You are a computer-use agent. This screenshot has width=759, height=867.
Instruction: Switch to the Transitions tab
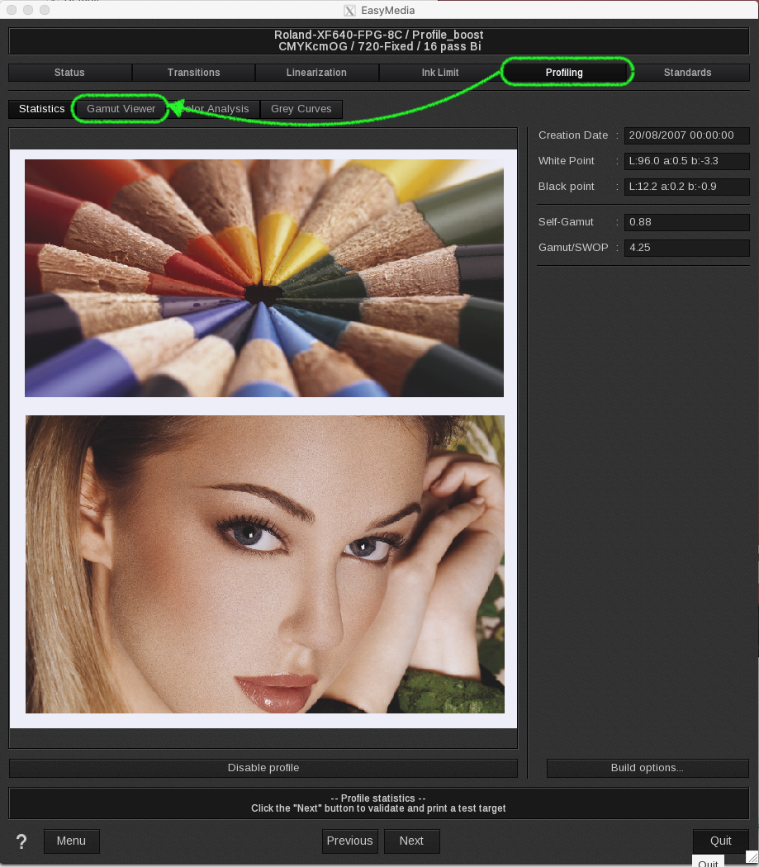coord(193,73)
